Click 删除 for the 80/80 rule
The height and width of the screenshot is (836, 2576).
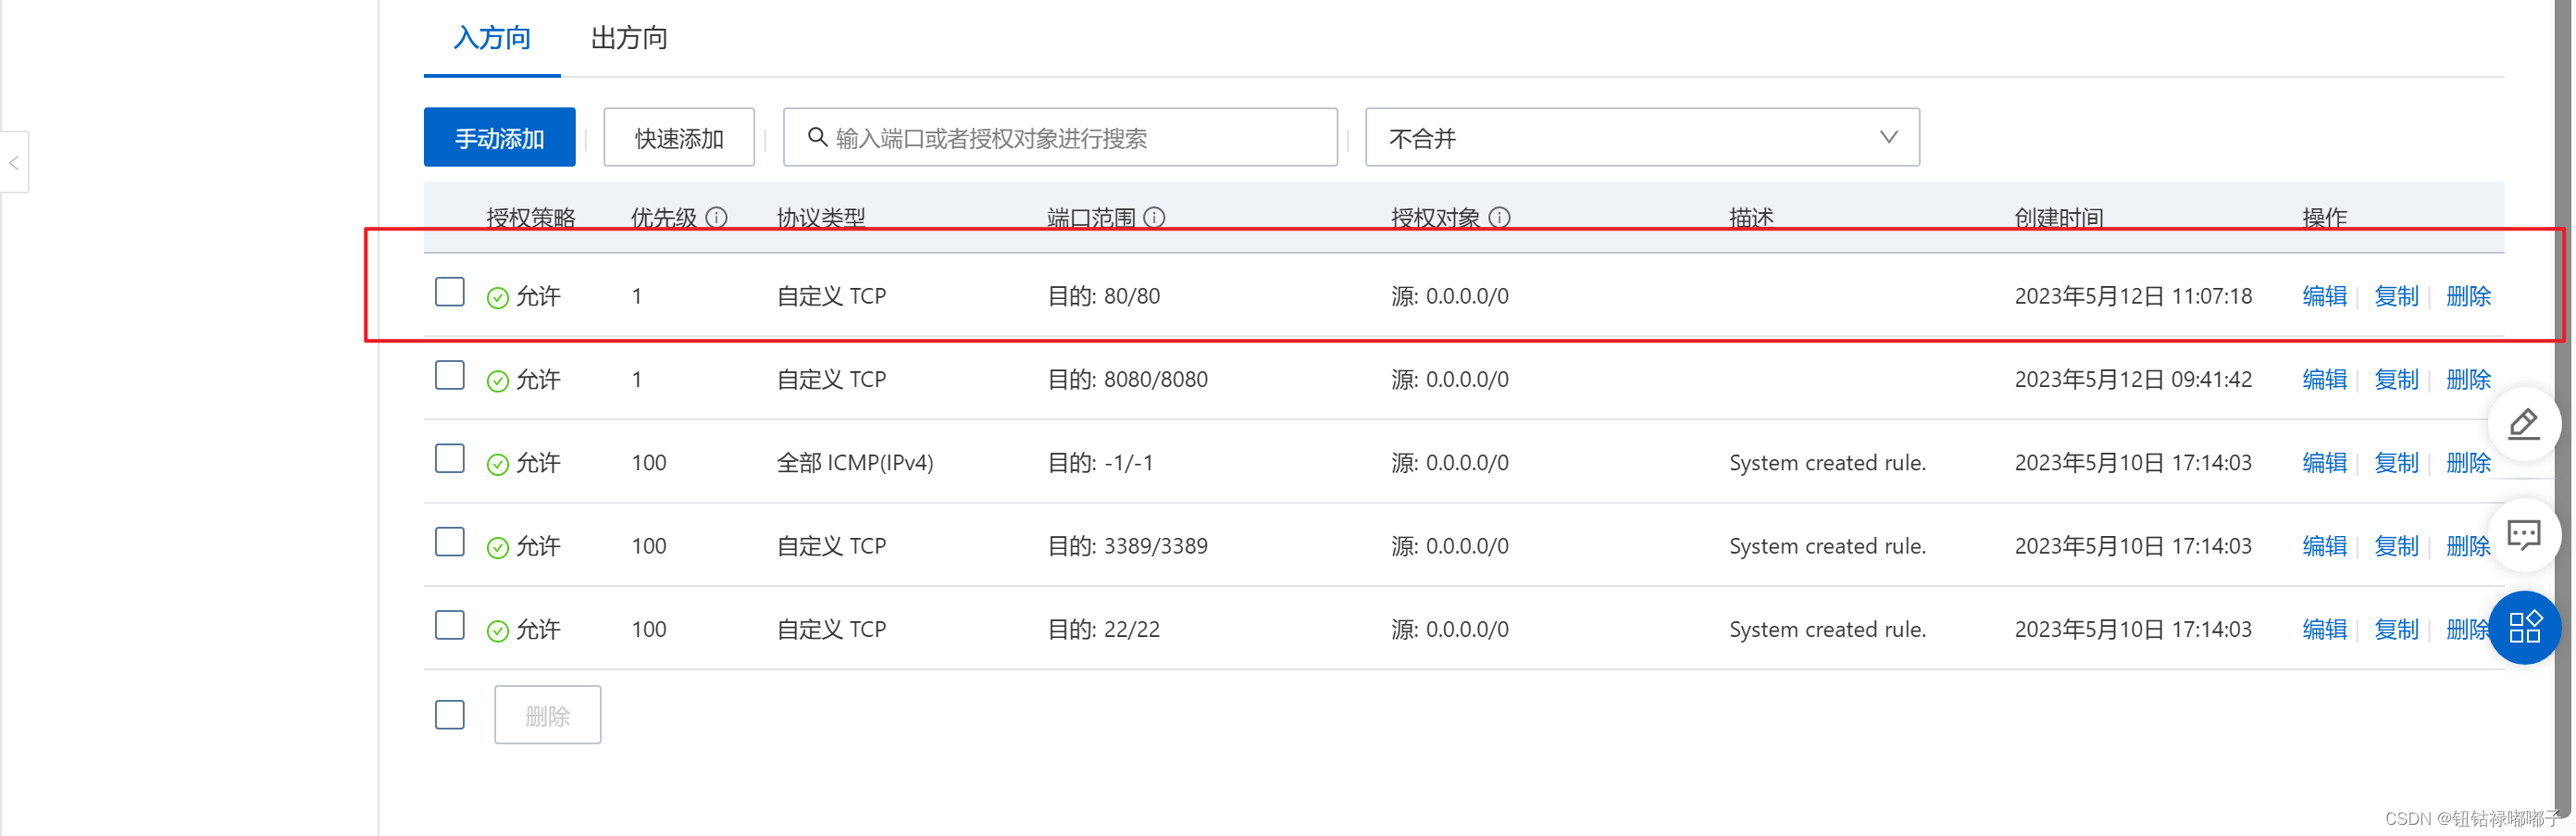pyautogui.click(x=2468, y=296)
